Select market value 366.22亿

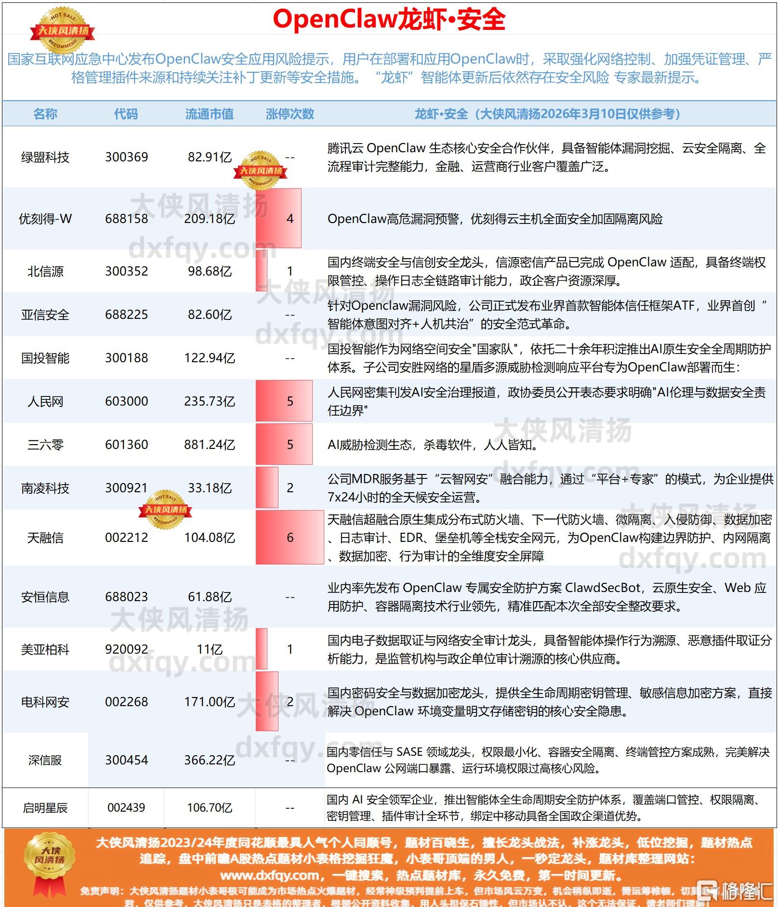pos(210,760)
